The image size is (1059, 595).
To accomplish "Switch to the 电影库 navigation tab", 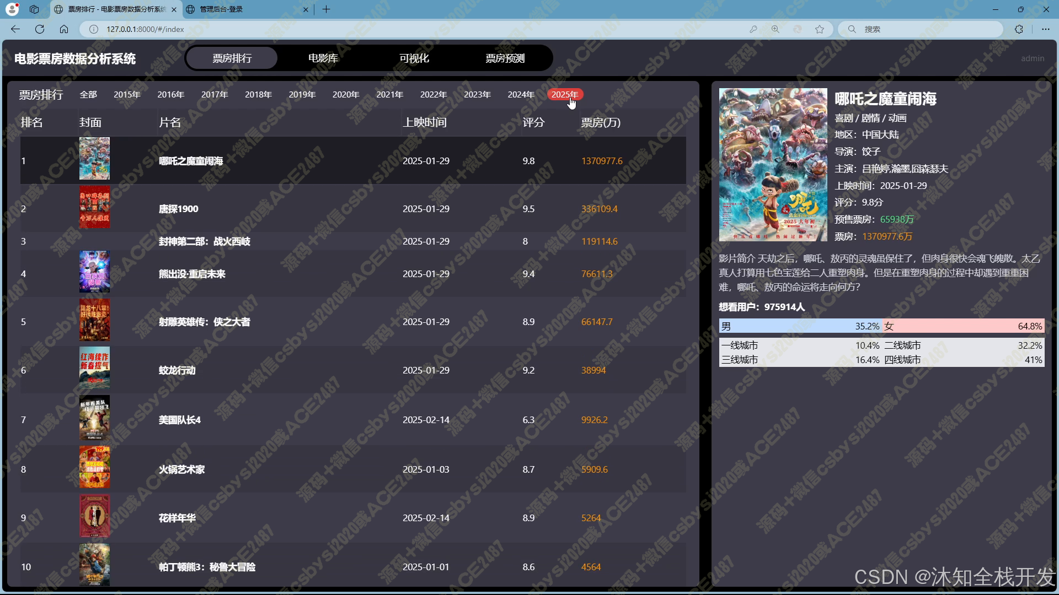I will pyautogui.click(x=323, y=58).
